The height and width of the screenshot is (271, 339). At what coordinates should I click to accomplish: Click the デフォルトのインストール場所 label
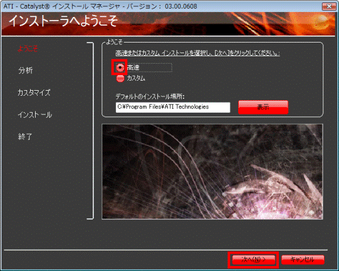(x=150, y=96)
